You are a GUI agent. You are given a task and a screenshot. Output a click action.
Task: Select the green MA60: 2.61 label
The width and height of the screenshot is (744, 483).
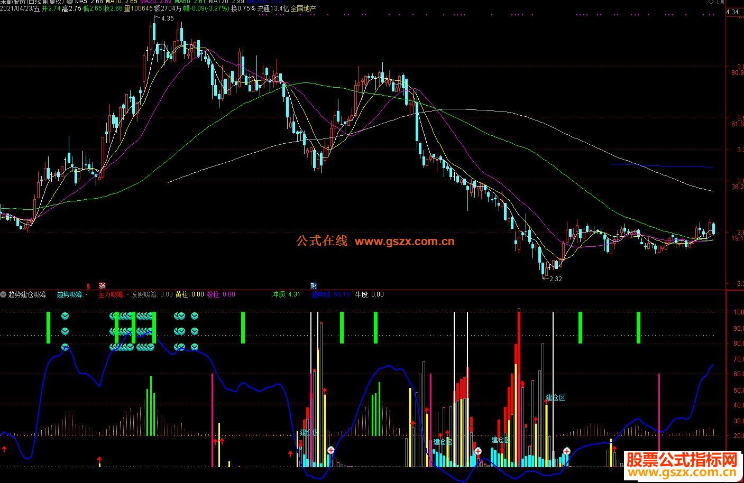pos(190,2)
